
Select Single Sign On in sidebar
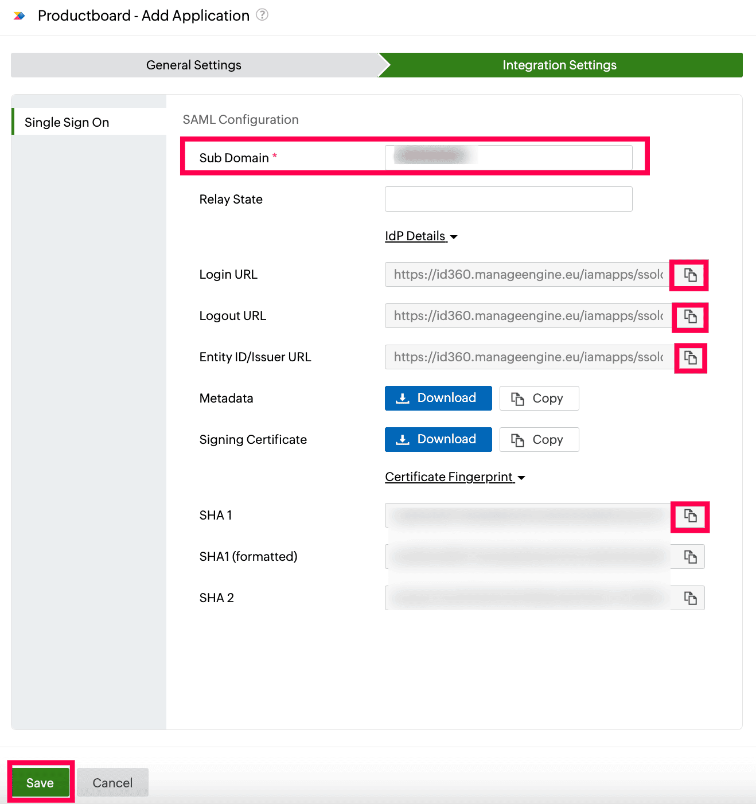point(89,122)
